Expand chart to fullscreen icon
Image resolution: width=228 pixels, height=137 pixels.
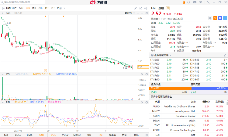tap(141, 8)
